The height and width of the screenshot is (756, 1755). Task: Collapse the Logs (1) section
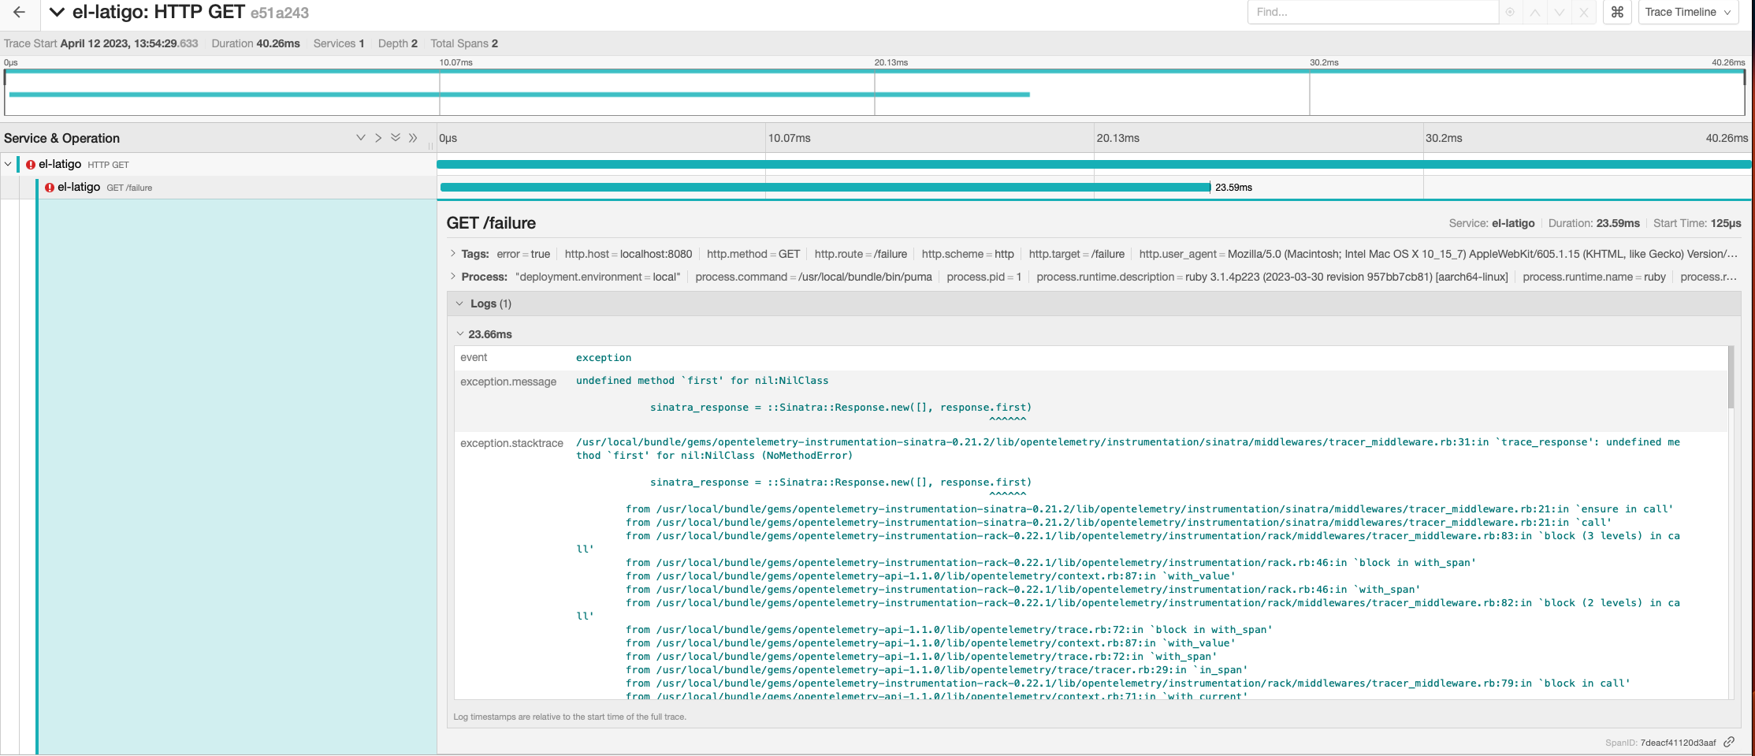[460, 304]
